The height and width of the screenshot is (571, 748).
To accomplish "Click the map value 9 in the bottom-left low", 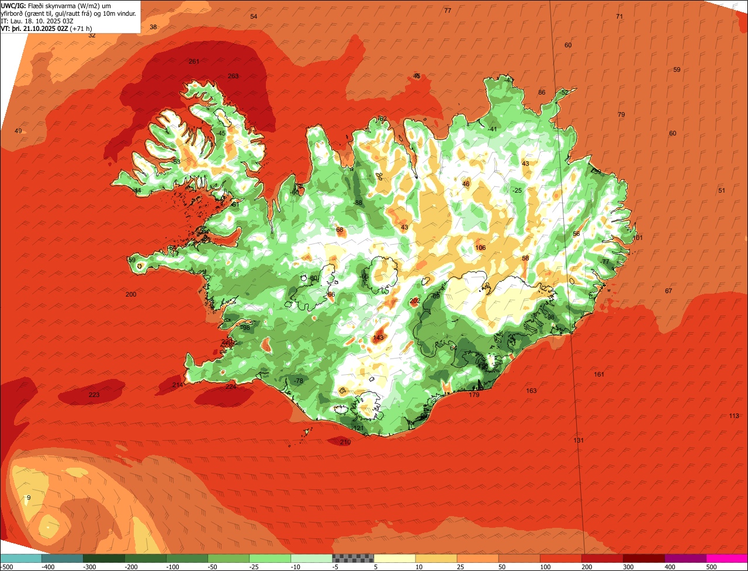I will click(x=29, y=498).
